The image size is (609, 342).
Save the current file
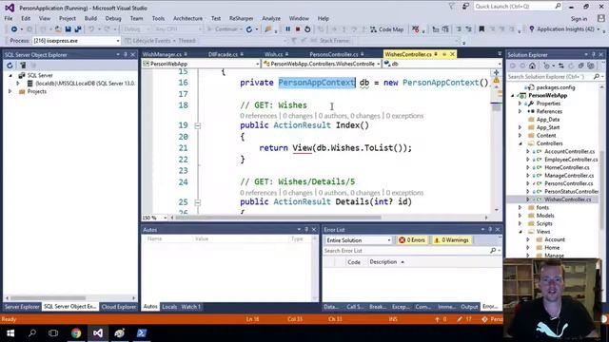[68, 29]
